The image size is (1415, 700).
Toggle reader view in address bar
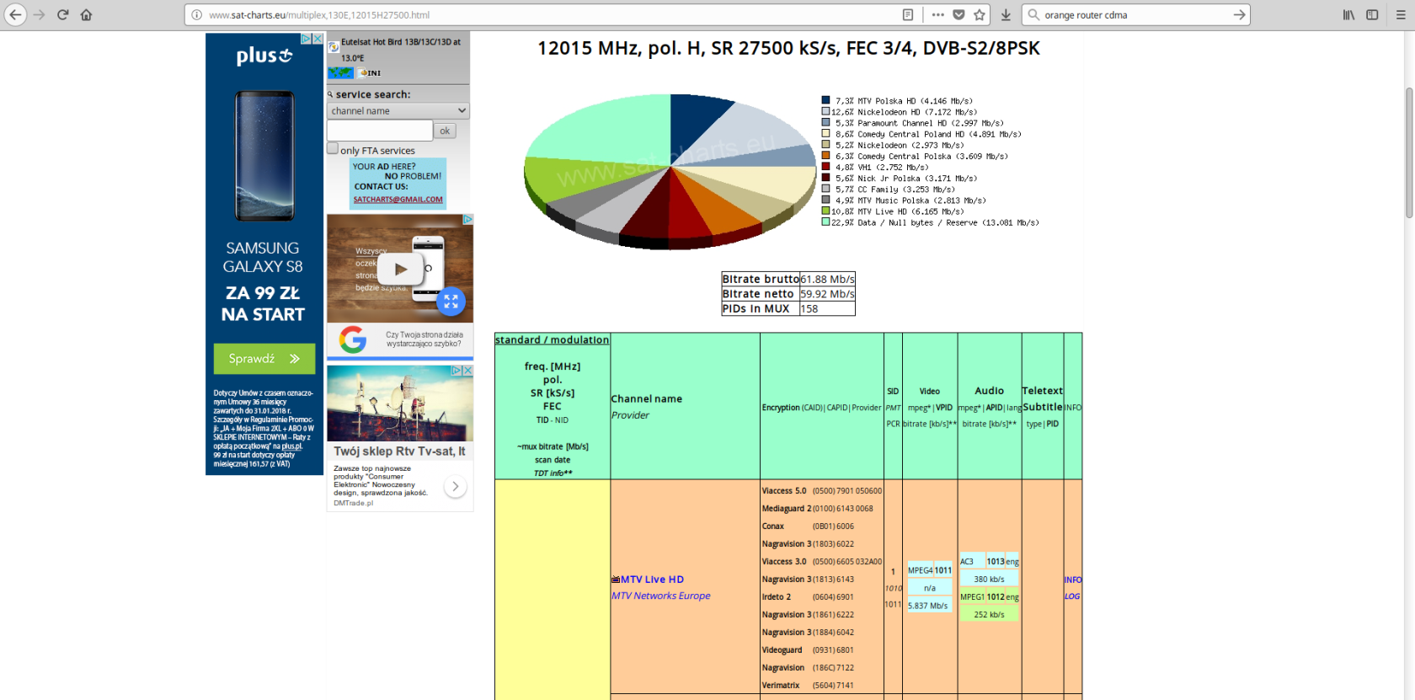[x=907, y=14]
